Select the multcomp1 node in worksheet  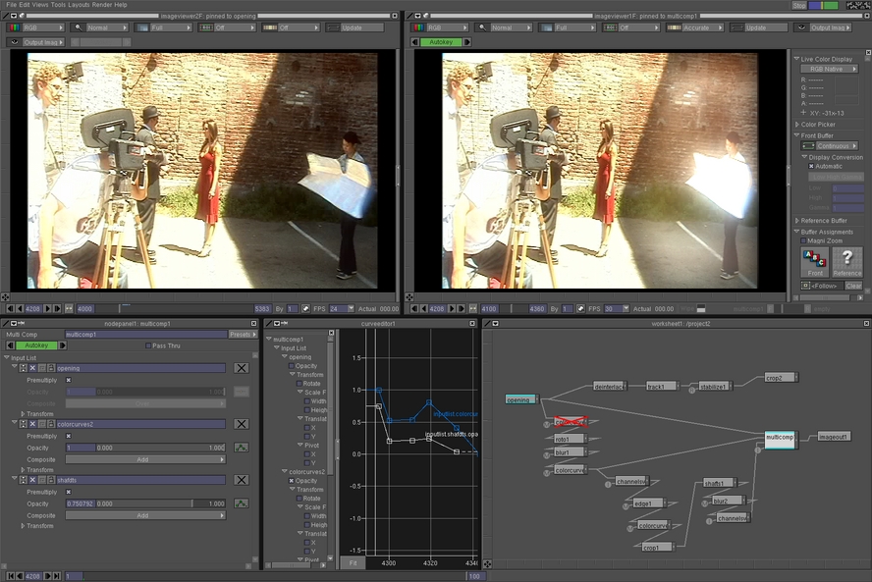pyautogui.click(x=780, y=439)
